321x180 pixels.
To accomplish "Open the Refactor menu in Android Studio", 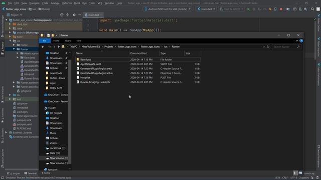I will click(x=67, y=3).
